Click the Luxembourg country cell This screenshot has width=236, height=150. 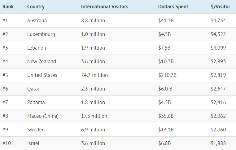click(41, 34)
